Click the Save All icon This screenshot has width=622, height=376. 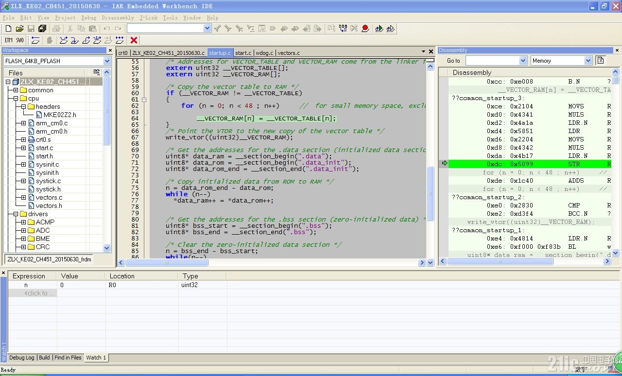42,29
